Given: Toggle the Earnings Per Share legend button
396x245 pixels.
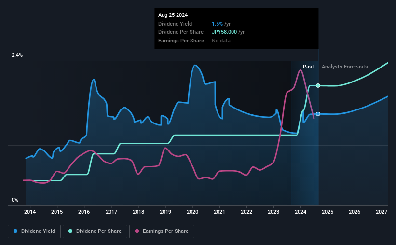Looking at the screenshot, I should pyautogui.click(x=162, y=231).
